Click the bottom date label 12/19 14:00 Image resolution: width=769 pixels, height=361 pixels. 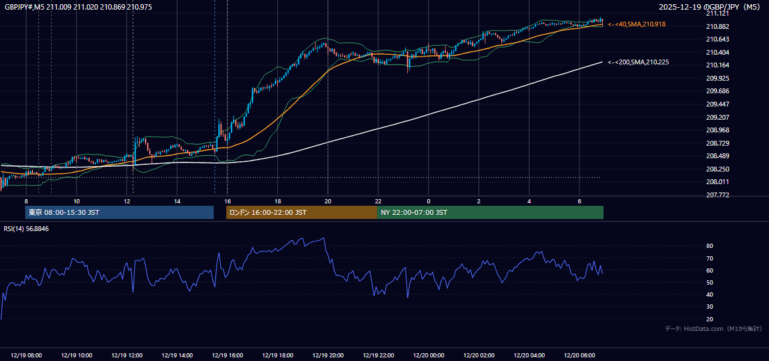click(177, 356)
